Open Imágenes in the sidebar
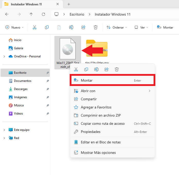The width and height of the screenshot is (179, 175). 18,97
